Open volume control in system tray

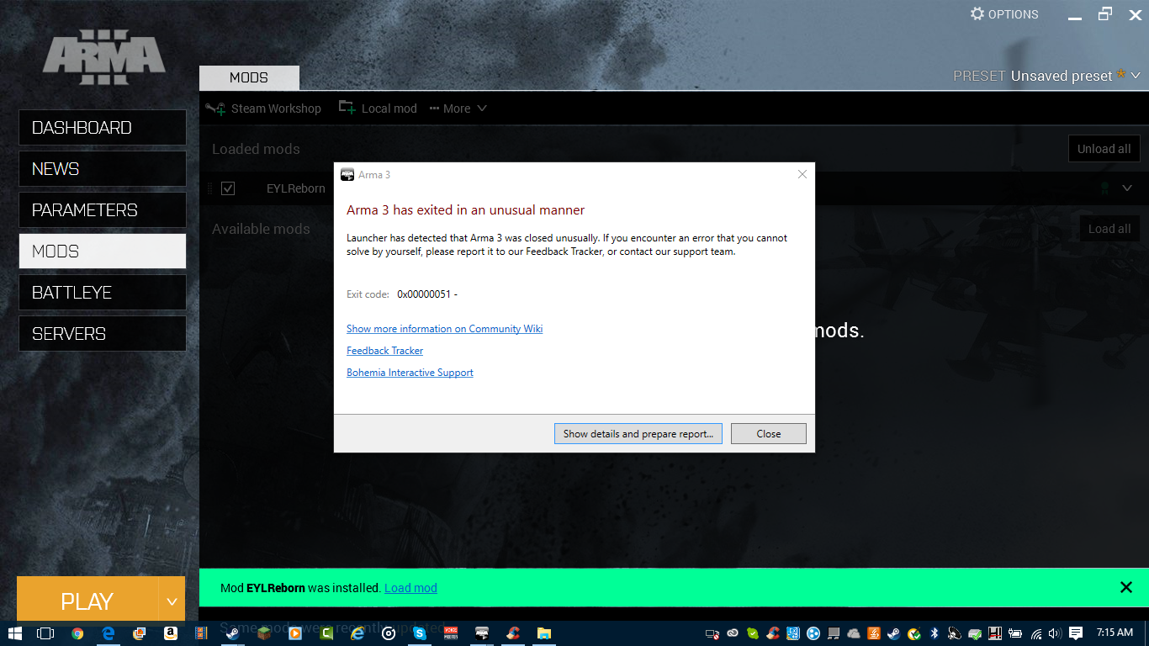point(1055,633)
